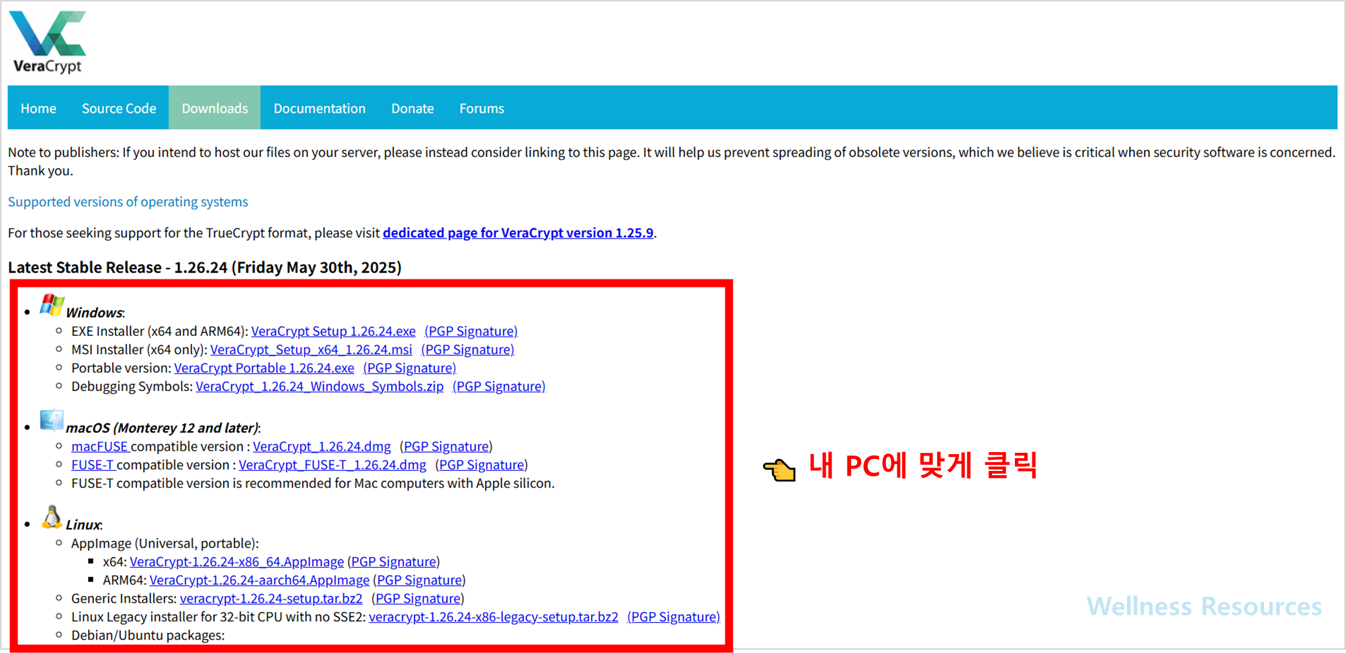Viewport: 1346px width, 653px height.
Task: Open PGP Signature for the Portable version
Action: click(410, 368)
